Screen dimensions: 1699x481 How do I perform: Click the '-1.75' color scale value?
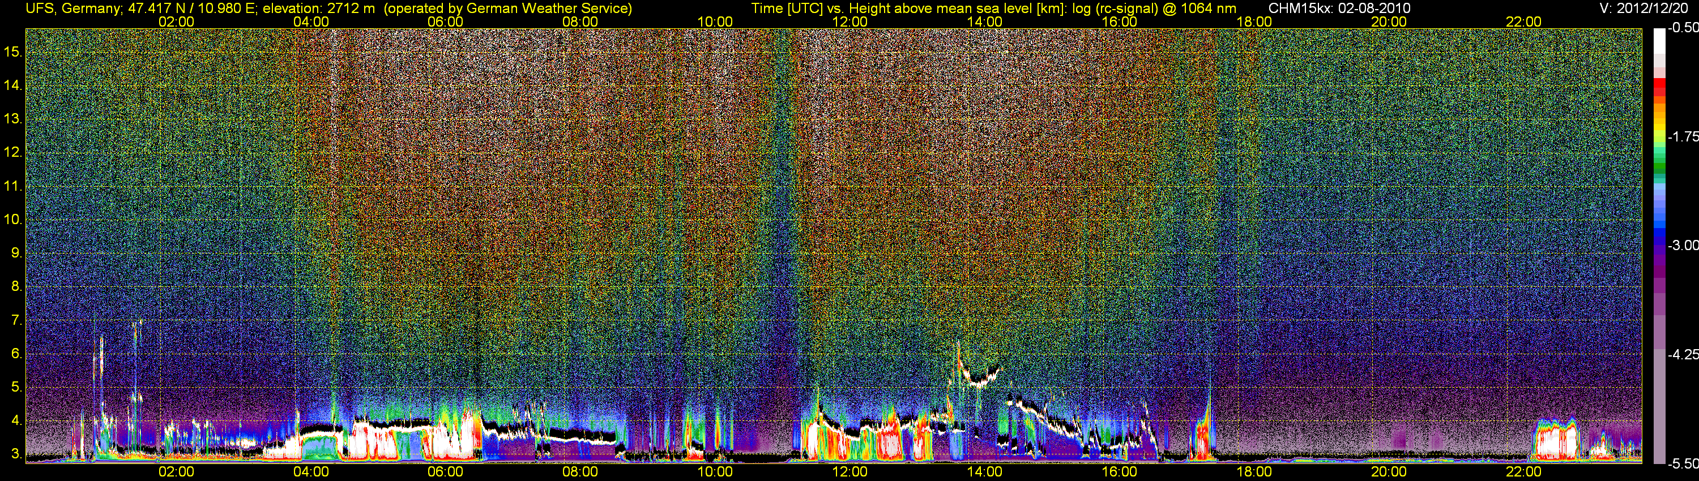1683,137
